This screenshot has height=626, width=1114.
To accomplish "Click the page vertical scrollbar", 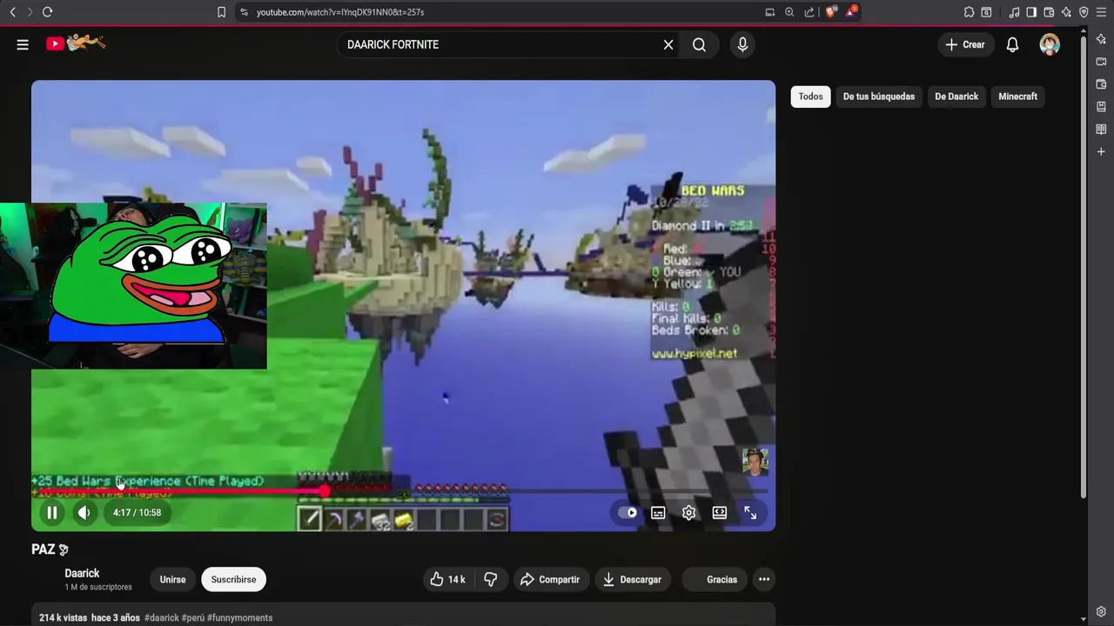I will [x=1083, y=268].
